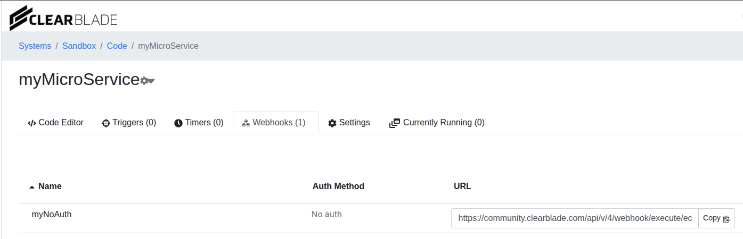Click the Timers clock icon
Viewport: 743px width, 239px height.
[x=178, y=123]
